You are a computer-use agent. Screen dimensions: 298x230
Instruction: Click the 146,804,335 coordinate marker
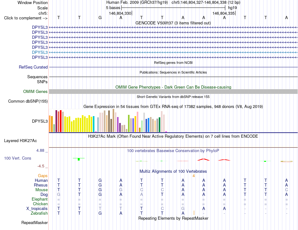[223, 13]
